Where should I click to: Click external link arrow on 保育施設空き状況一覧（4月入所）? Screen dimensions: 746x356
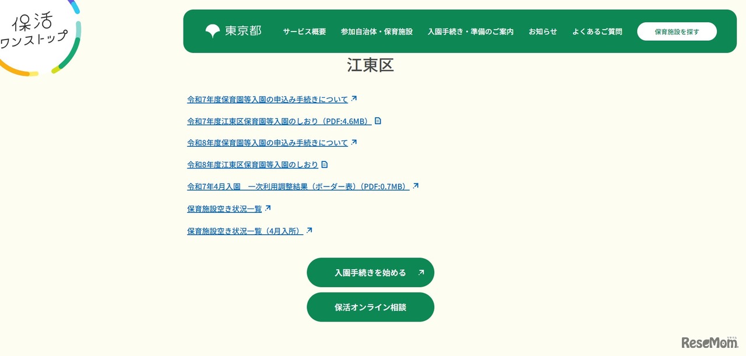coord(309,230)
